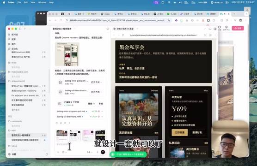Bookmark the page with Chrome's star icon
The image size is (257, 166).
coord(169,20)
